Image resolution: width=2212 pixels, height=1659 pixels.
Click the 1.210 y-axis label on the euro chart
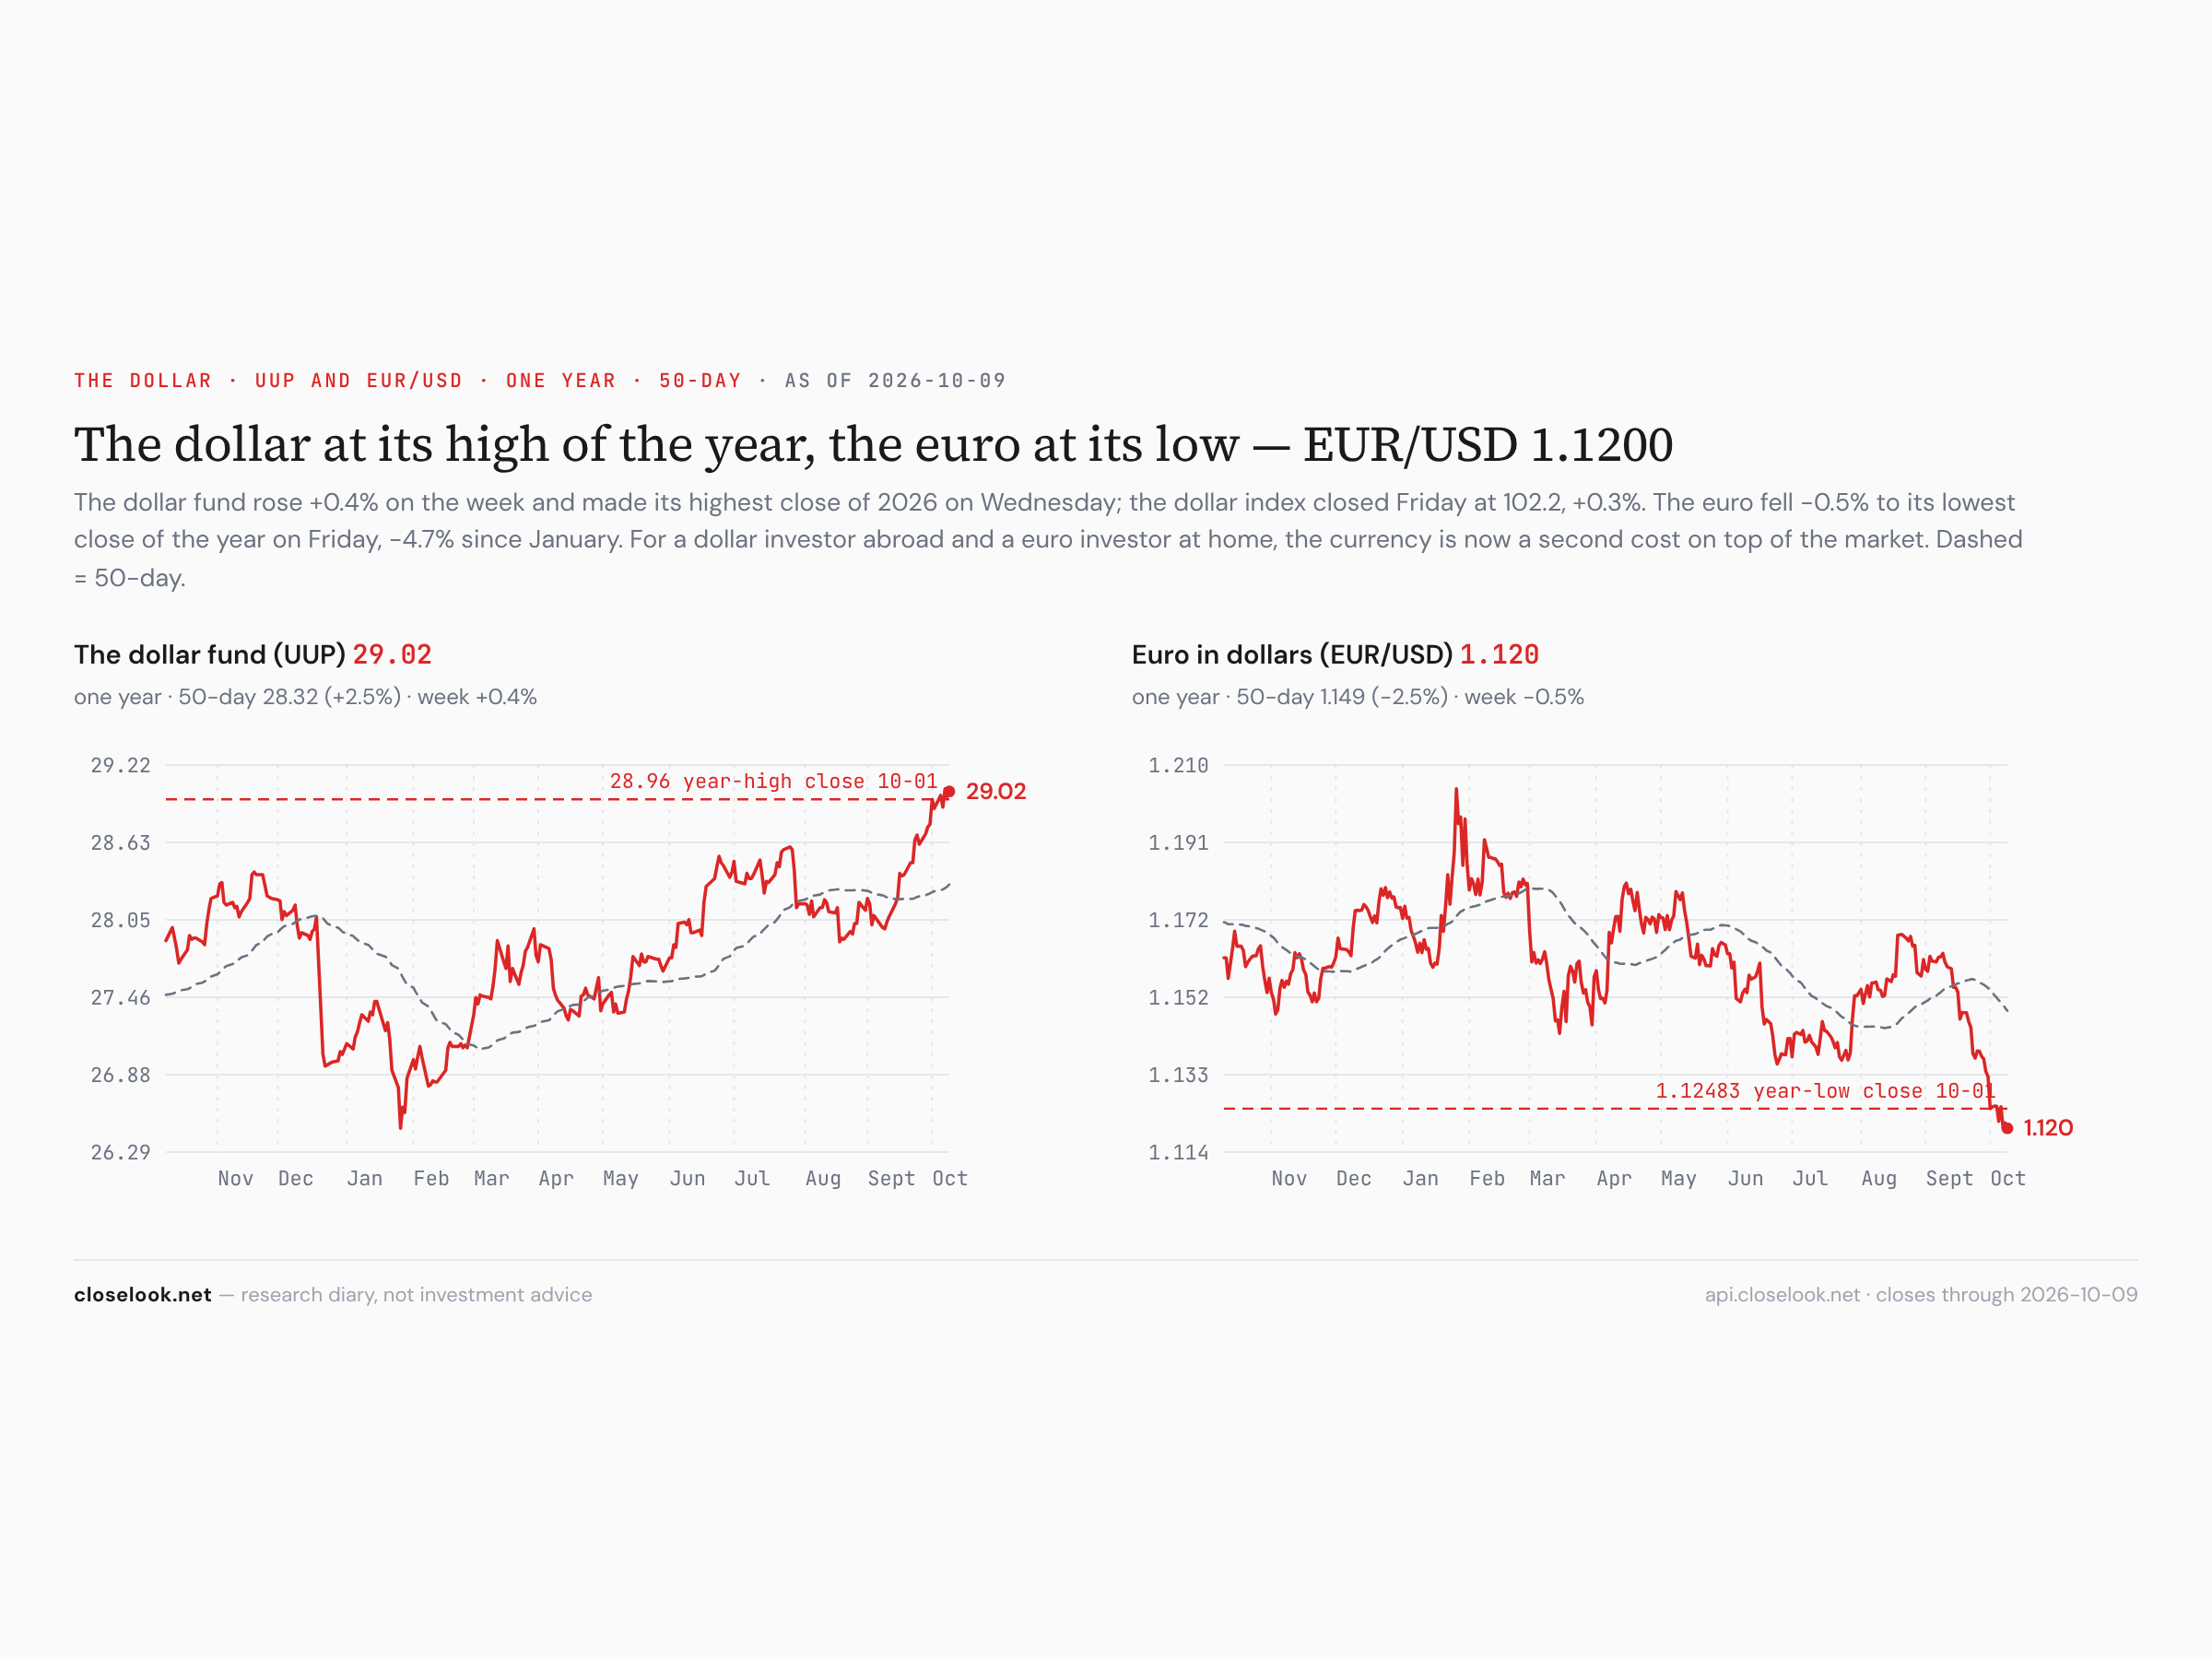pos(1178,765)
